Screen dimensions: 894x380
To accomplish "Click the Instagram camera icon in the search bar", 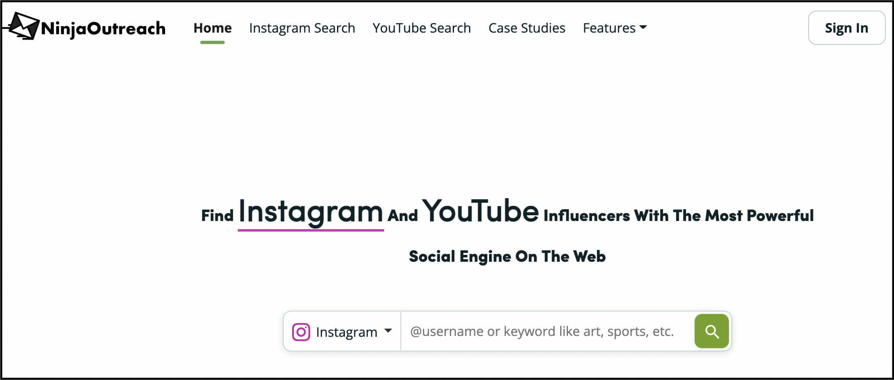I will pos(301,332).
